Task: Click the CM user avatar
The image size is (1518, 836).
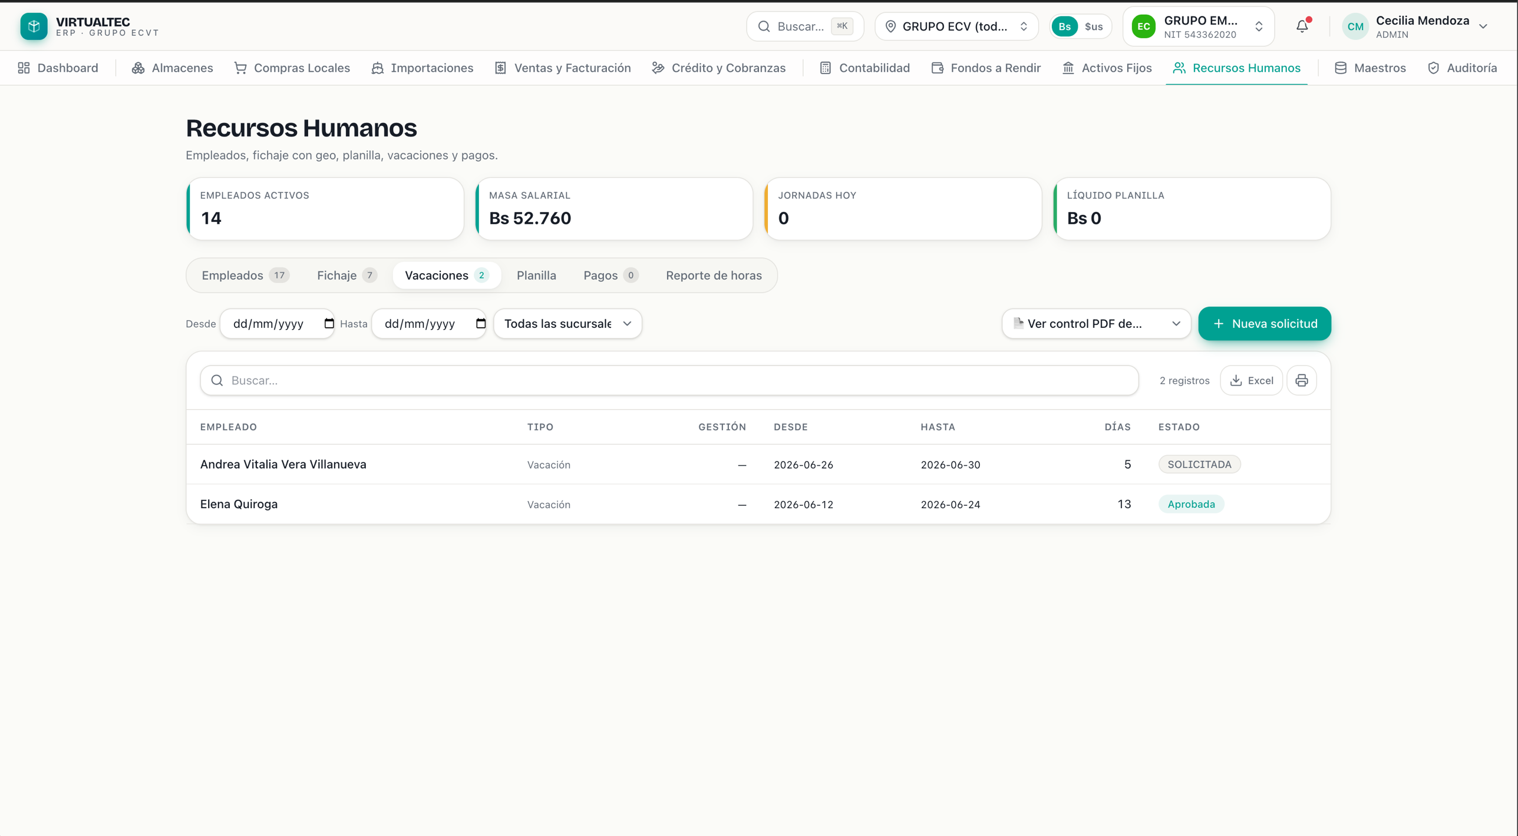Action: [1355, 26]
